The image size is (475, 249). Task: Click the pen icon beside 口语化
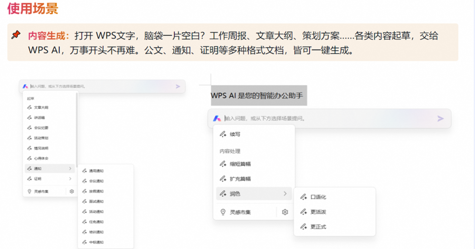pos(304,197)
